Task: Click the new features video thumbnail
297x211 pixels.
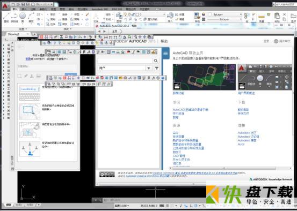Action: pos(204,77)
